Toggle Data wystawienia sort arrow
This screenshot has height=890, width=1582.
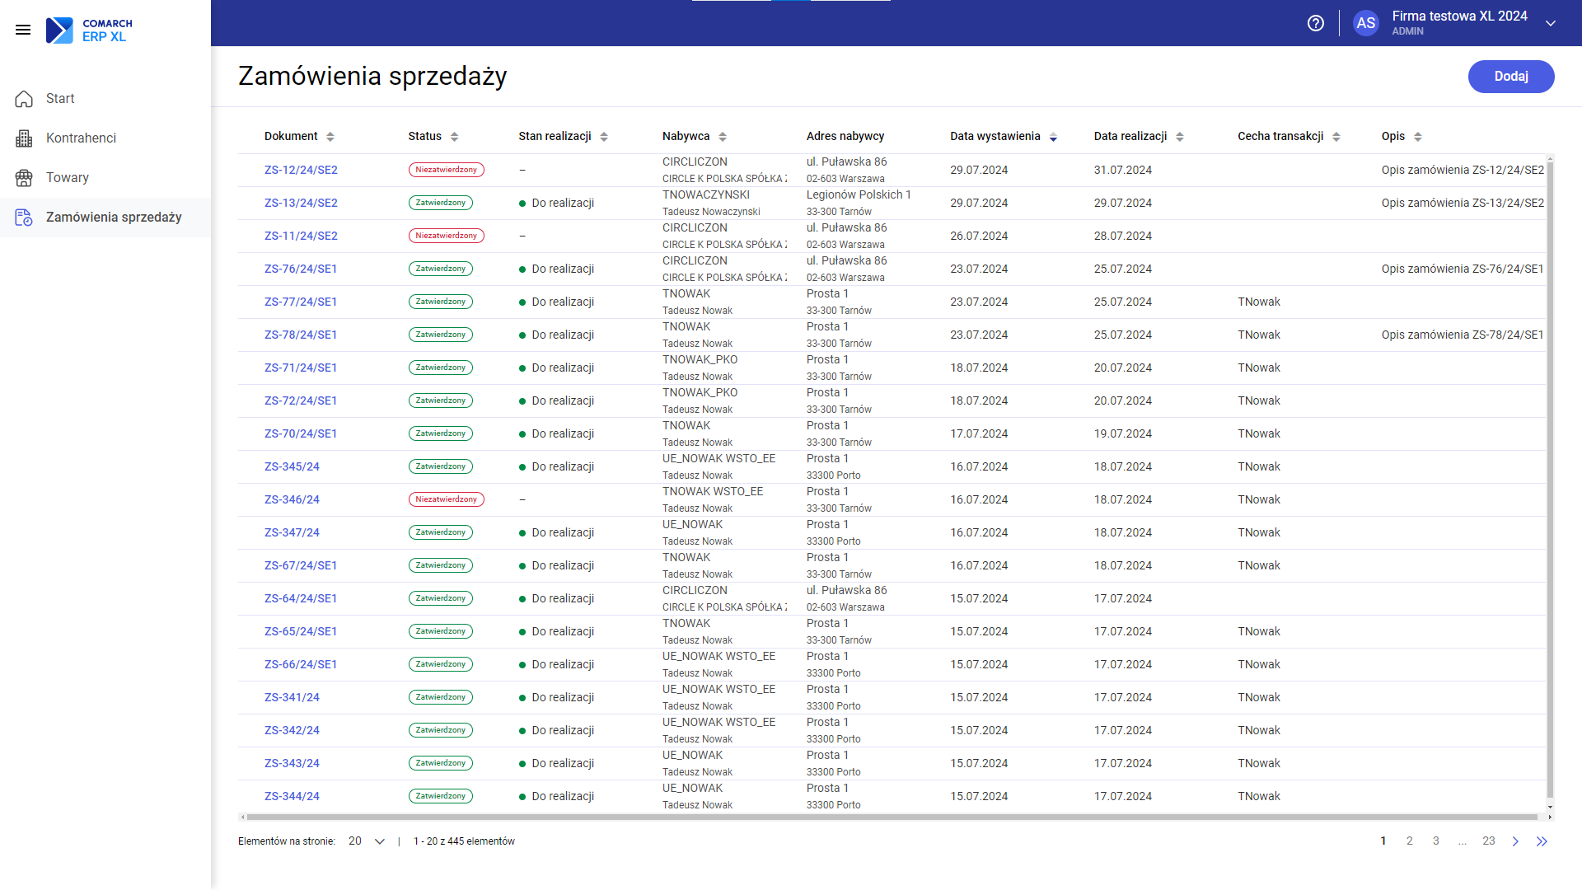click(x=1053, y=137)
